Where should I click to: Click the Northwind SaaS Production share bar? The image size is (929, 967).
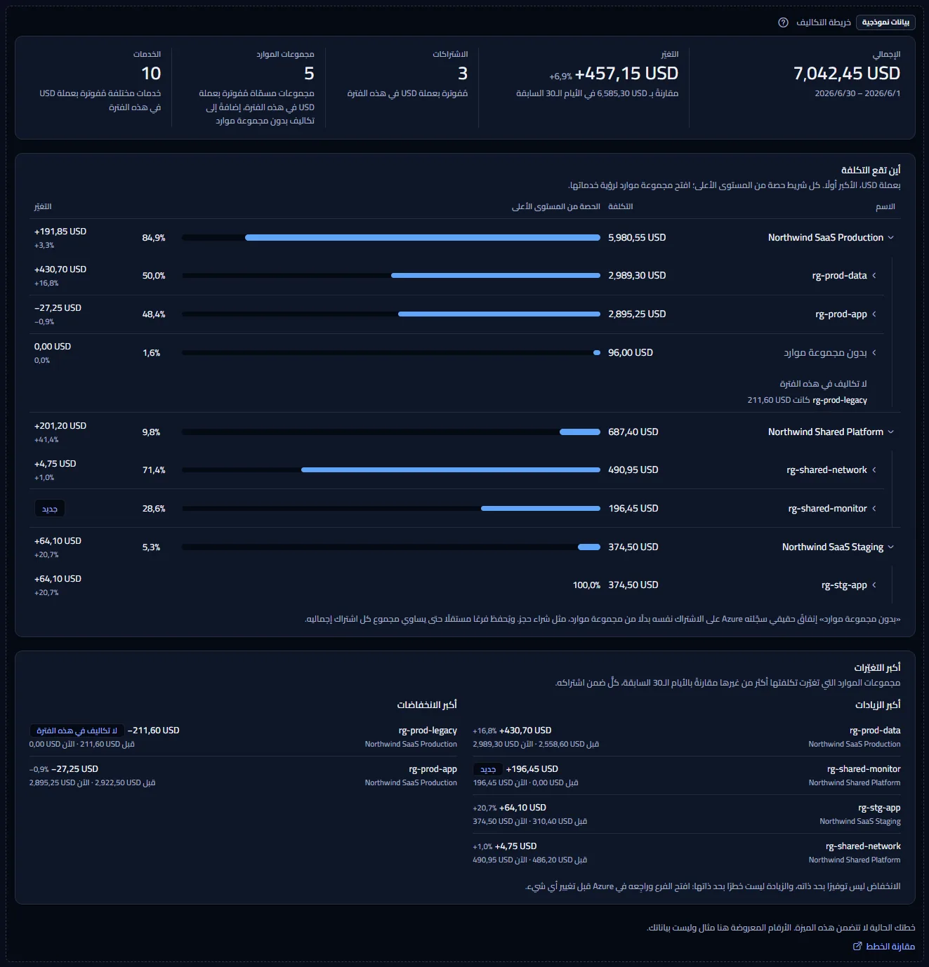coord(391,238)
